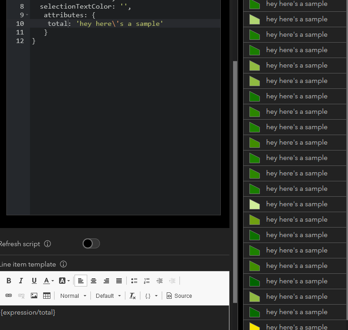The width and height of the screenshot is (348, 330).
Task: Switch editor to Source view
Action: click(179, 296)
